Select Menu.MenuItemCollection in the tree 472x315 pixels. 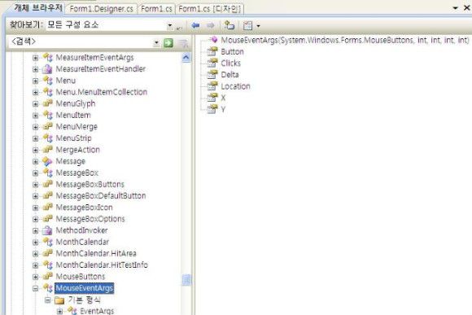(x=102, y=92)
